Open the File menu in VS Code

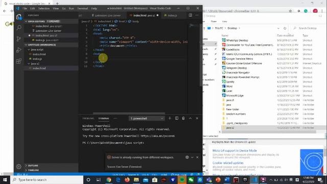coord(25,8)
